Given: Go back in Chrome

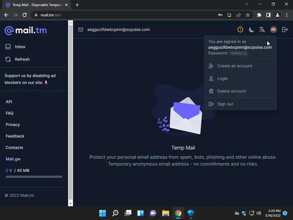Looking at the screenshot, I should [6, 15].
